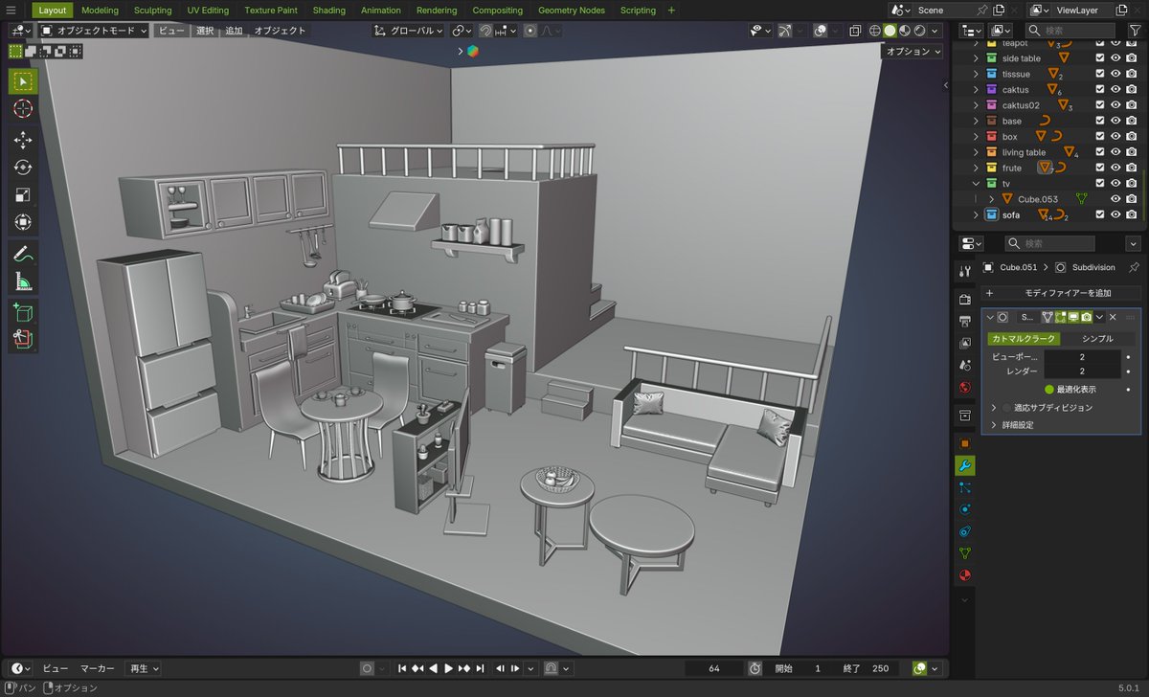The image size is (1149, 697).
Task: Open the Object Constraints properties tab
Action: [965, 531]
